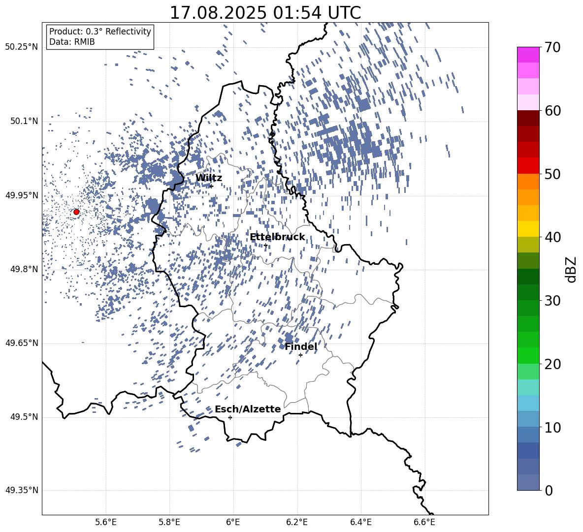Image resolution: width=583 pixels, height=532 pixels.
Task: Click the 5.6°E longitude label
Action: pos(106,522)
